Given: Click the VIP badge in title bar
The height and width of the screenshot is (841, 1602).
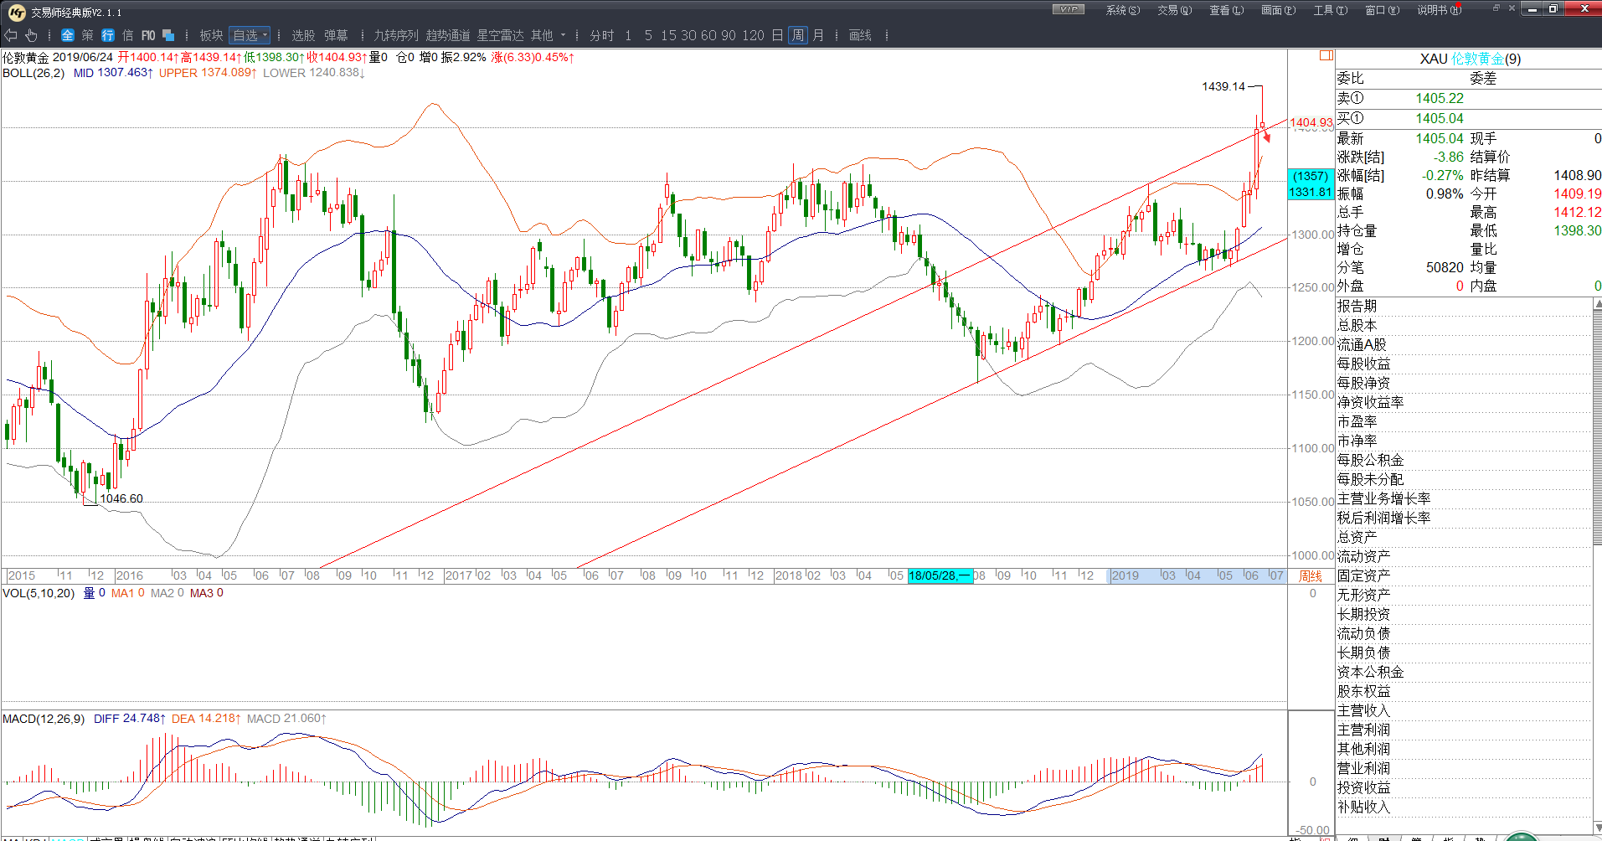Looking at the screenshot, I should point(1069,9).
